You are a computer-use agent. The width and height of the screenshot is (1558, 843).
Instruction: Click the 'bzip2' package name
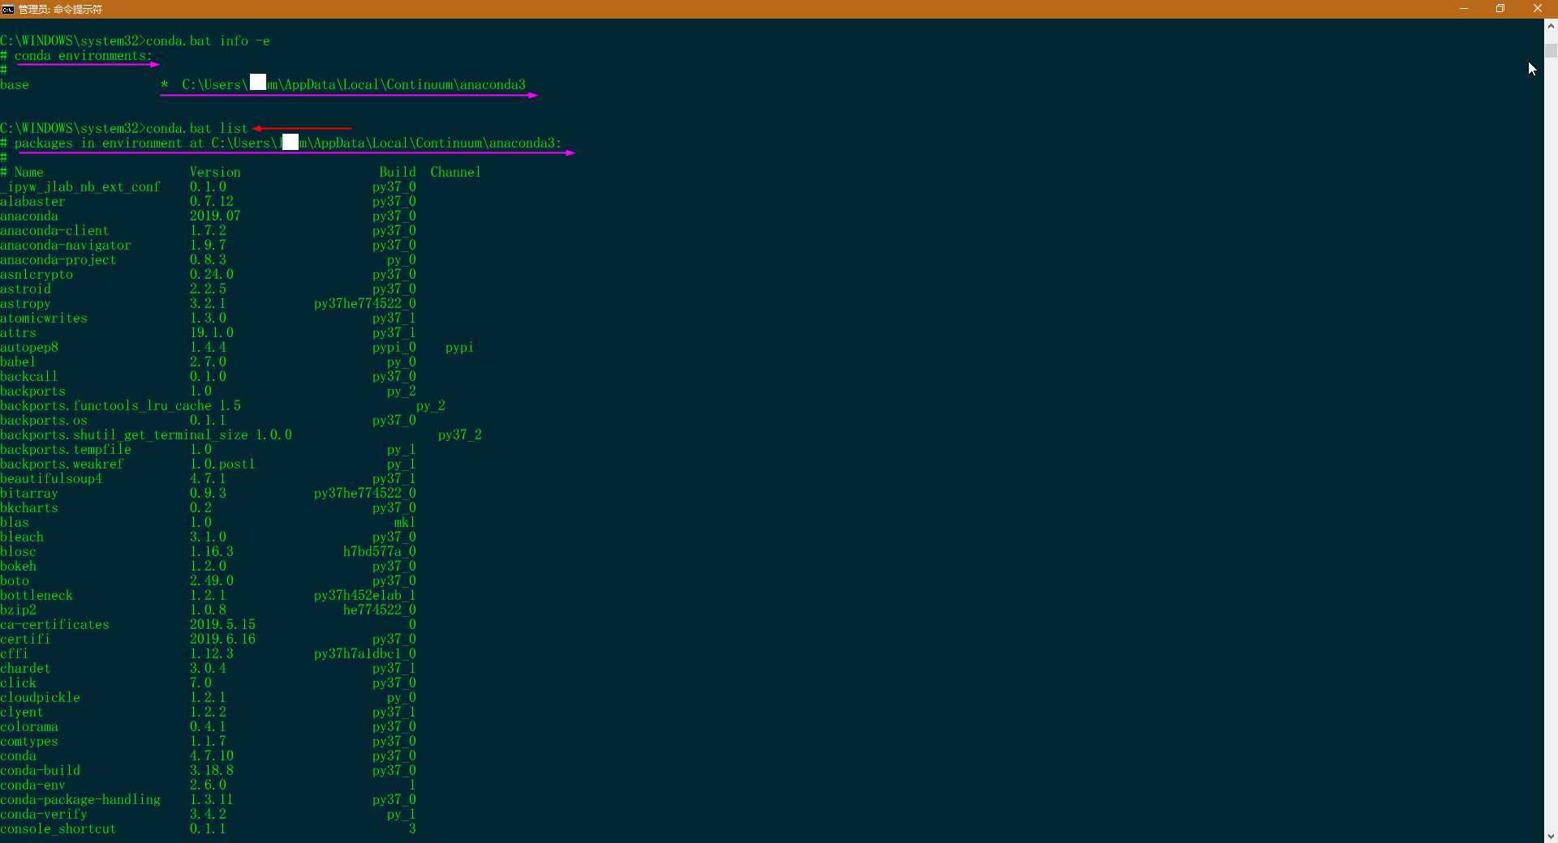pyautogui.click(x=18, y=610)
